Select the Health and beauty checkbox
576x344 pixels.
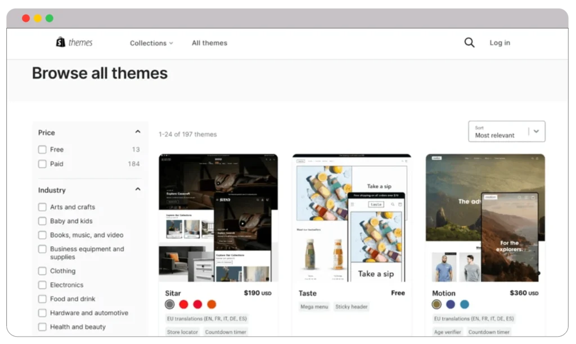(x=42, y=327)
